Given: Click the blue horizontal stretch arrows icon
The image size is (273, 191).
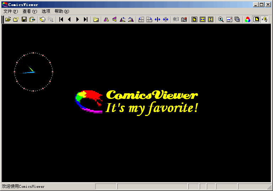Looking at the screenshot, I should click(x=157, y=20).
